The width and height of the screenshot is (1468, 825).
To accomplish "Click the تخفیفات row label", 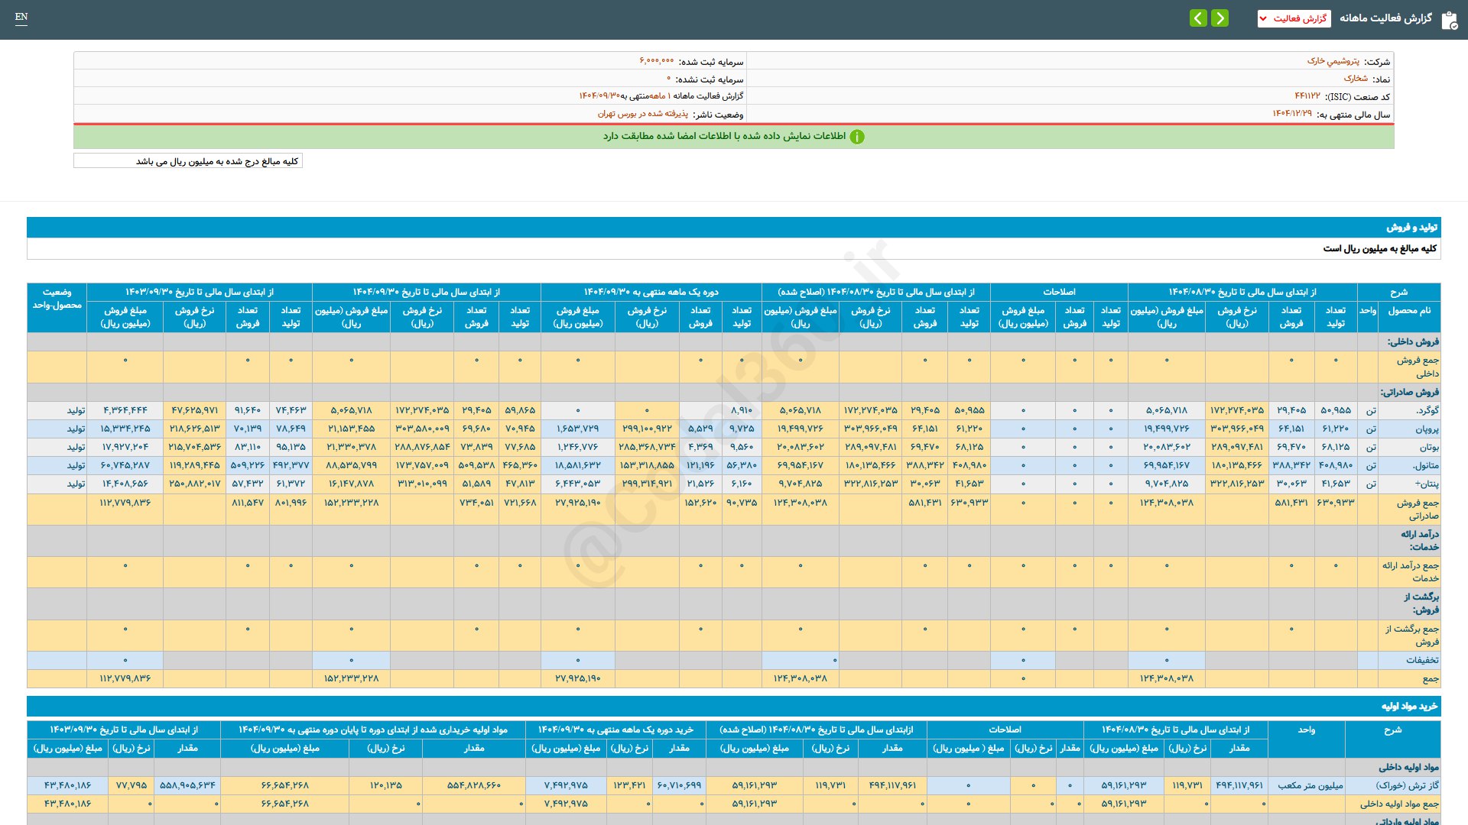I will (x=1421, y=660).
